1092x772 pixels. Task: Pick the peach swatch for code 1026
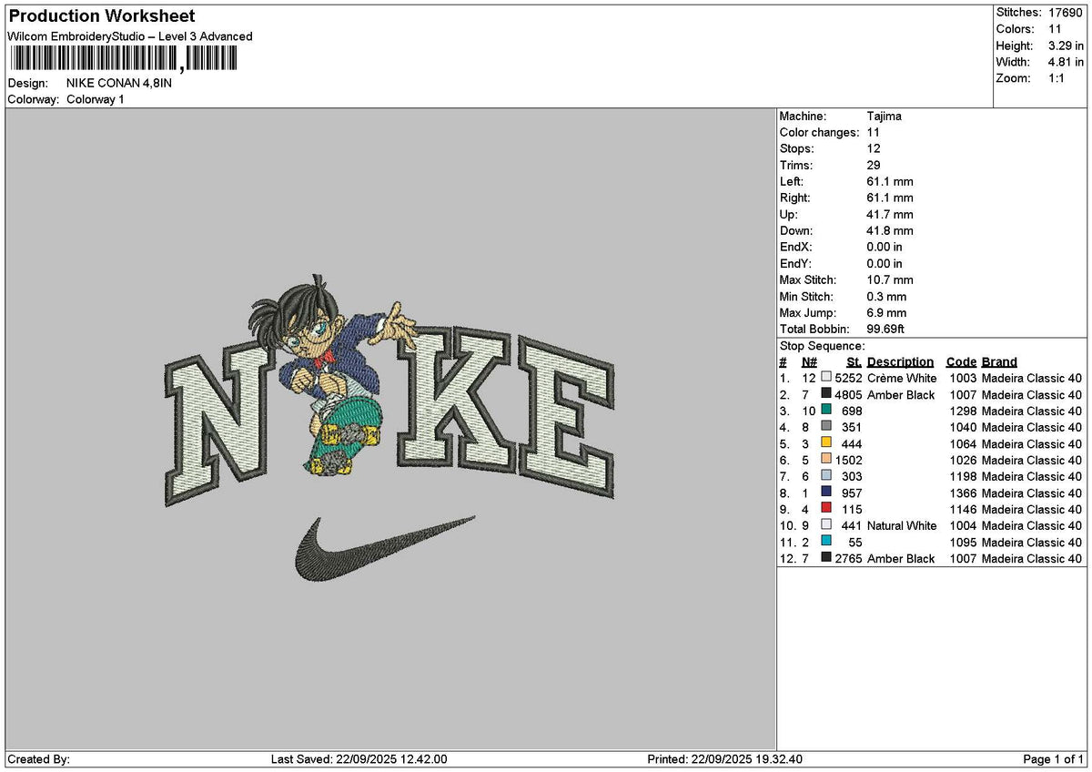click(826, 460)
